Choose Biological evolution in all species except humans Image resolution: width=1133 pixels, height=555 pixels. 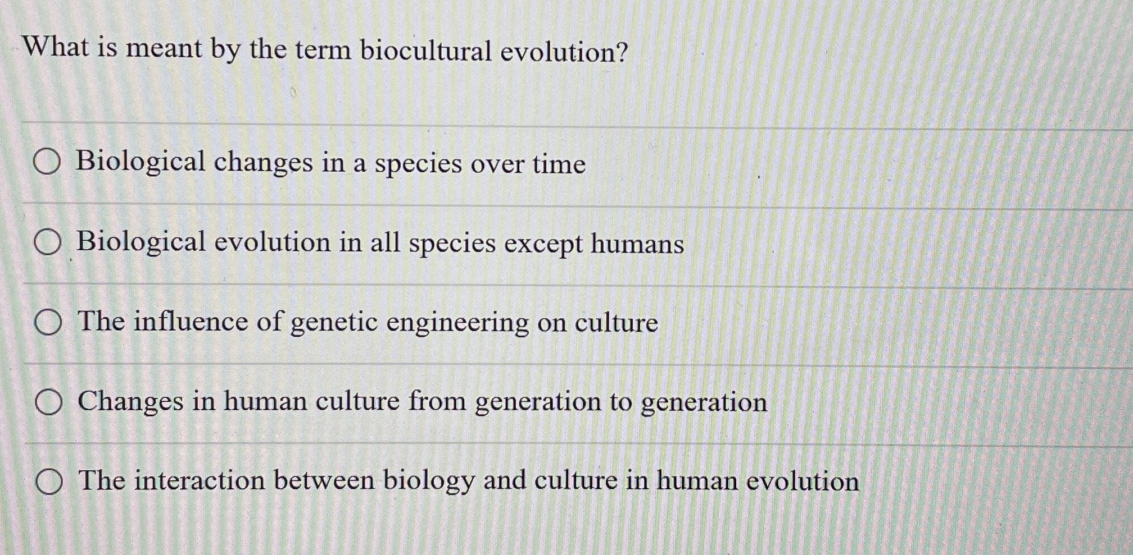coord(51,242)
